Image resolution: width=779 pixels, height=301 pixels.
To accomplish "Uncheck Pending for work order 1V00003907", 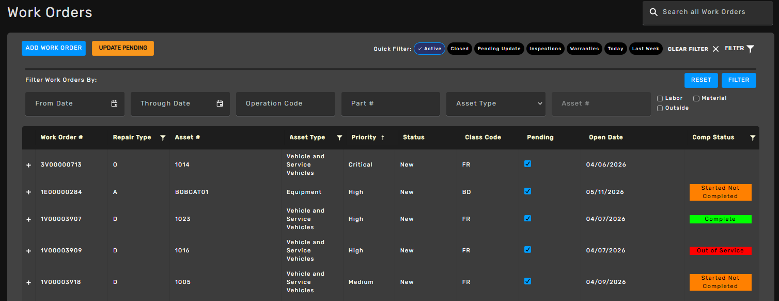I will coord(527,218).
